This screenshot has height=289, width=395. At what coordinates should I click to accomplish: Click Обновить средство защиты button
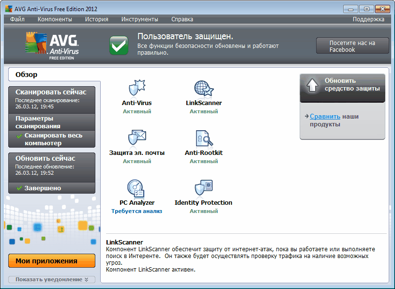342,88
